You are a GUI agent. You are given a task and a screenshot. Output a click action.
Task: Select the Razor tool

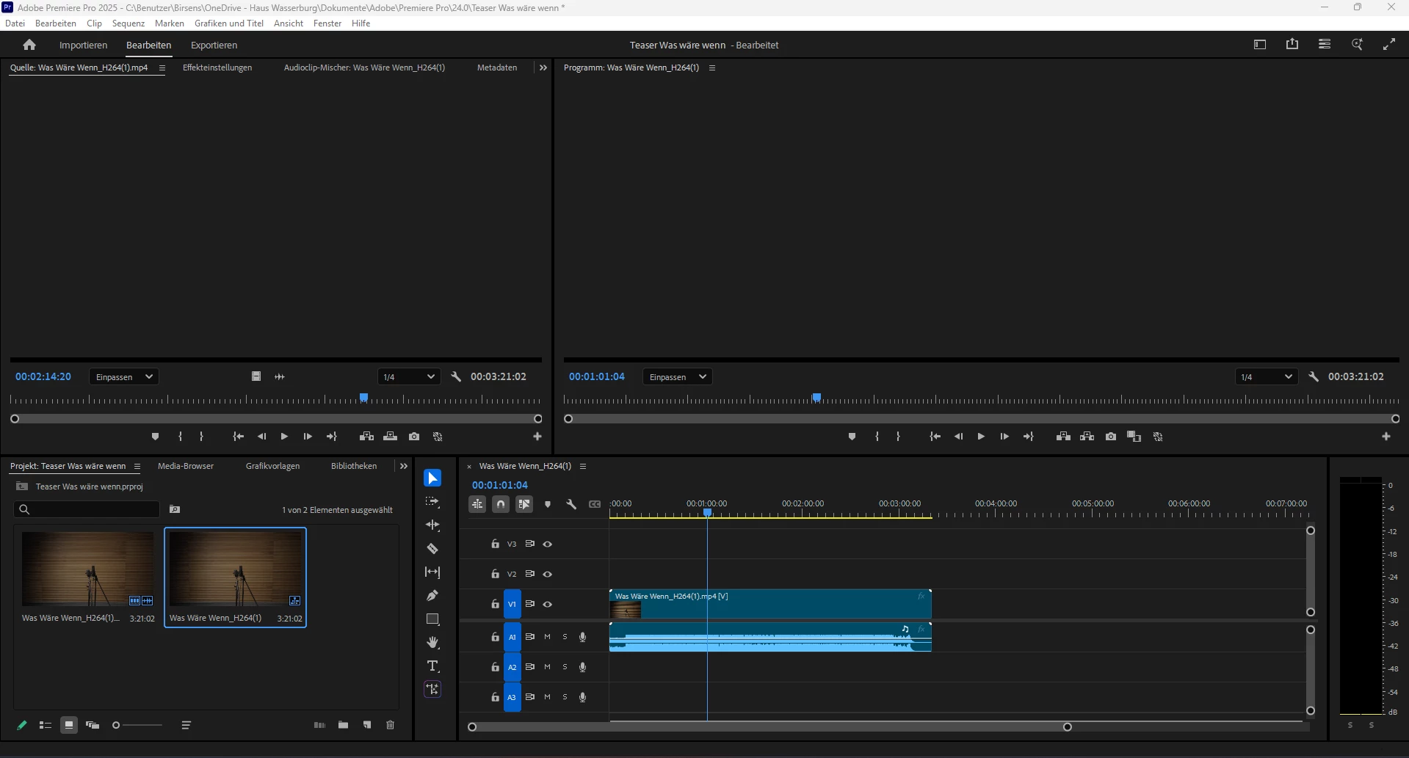(x=432, y=549)
